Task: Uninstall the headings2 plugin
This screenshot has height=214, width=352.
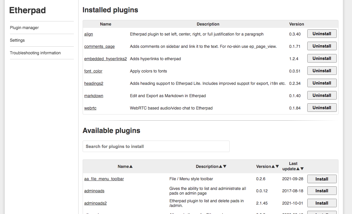Action: click(x=322, y=83)
